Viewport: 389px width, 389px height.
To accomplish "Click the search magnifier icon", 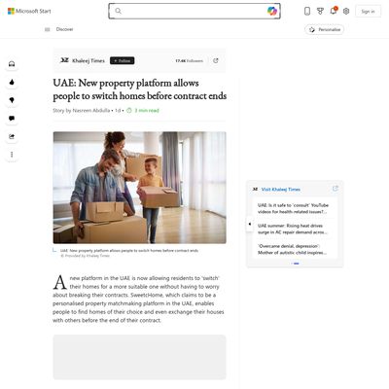I will click(x=119, y=11).
